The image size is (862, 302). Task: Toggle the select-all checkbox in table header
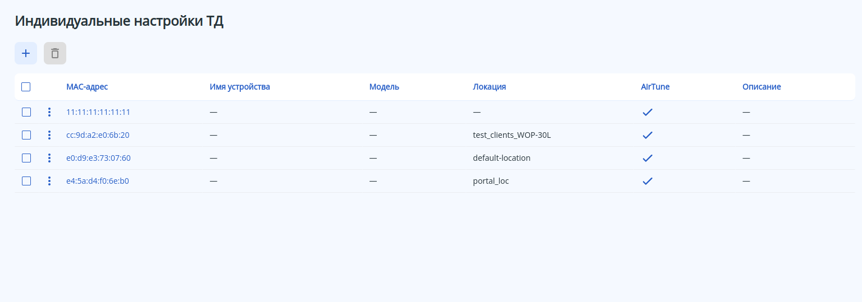click(26, 87)
